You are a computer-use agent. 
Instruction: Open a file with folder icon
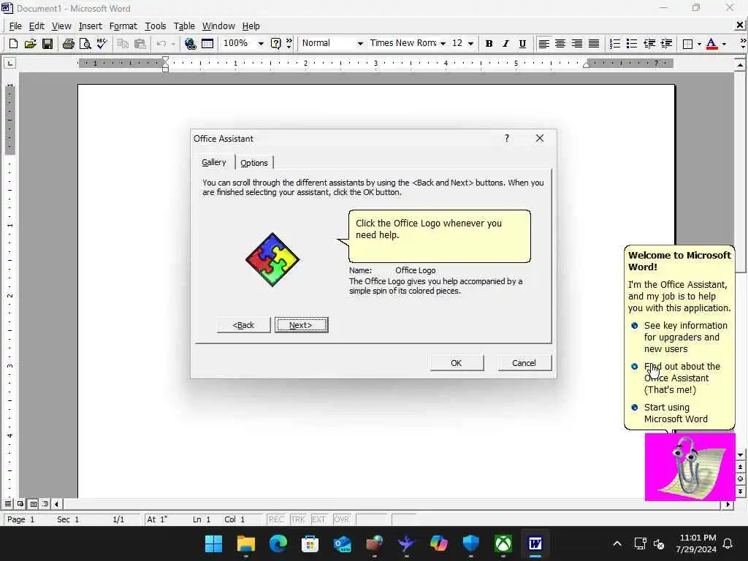(30, 44)
